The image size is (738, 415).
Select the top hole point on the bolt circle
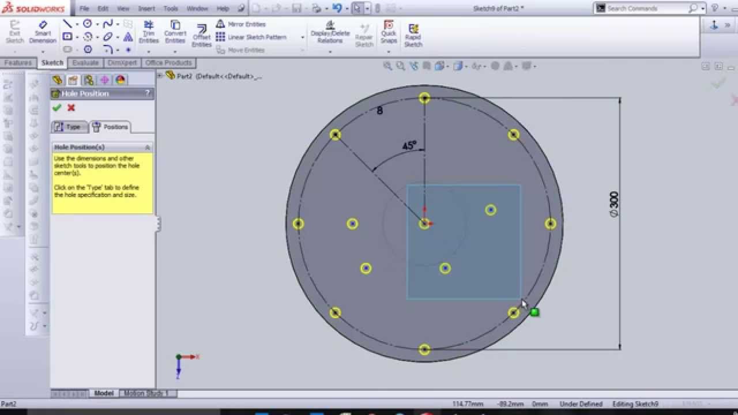click(x=424, y=98)
